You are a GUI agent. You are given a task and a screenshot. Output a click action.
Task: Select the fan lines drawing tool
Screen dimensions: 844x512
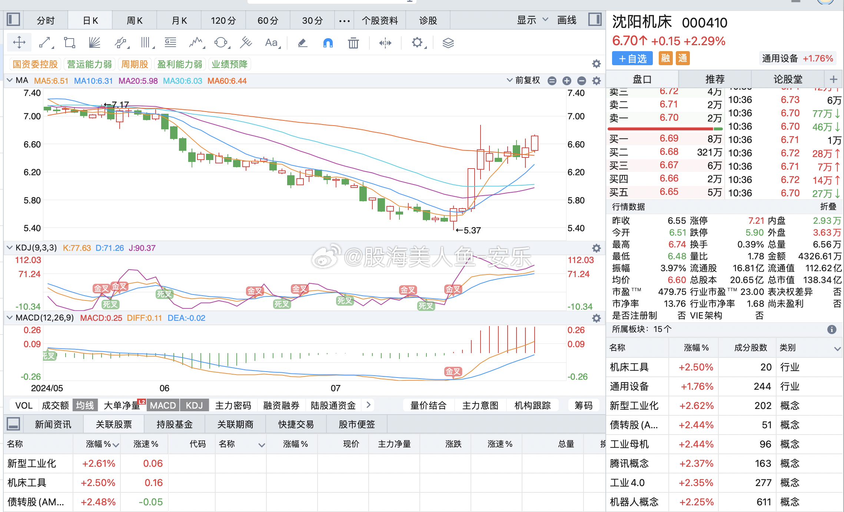tap(95, 43)
